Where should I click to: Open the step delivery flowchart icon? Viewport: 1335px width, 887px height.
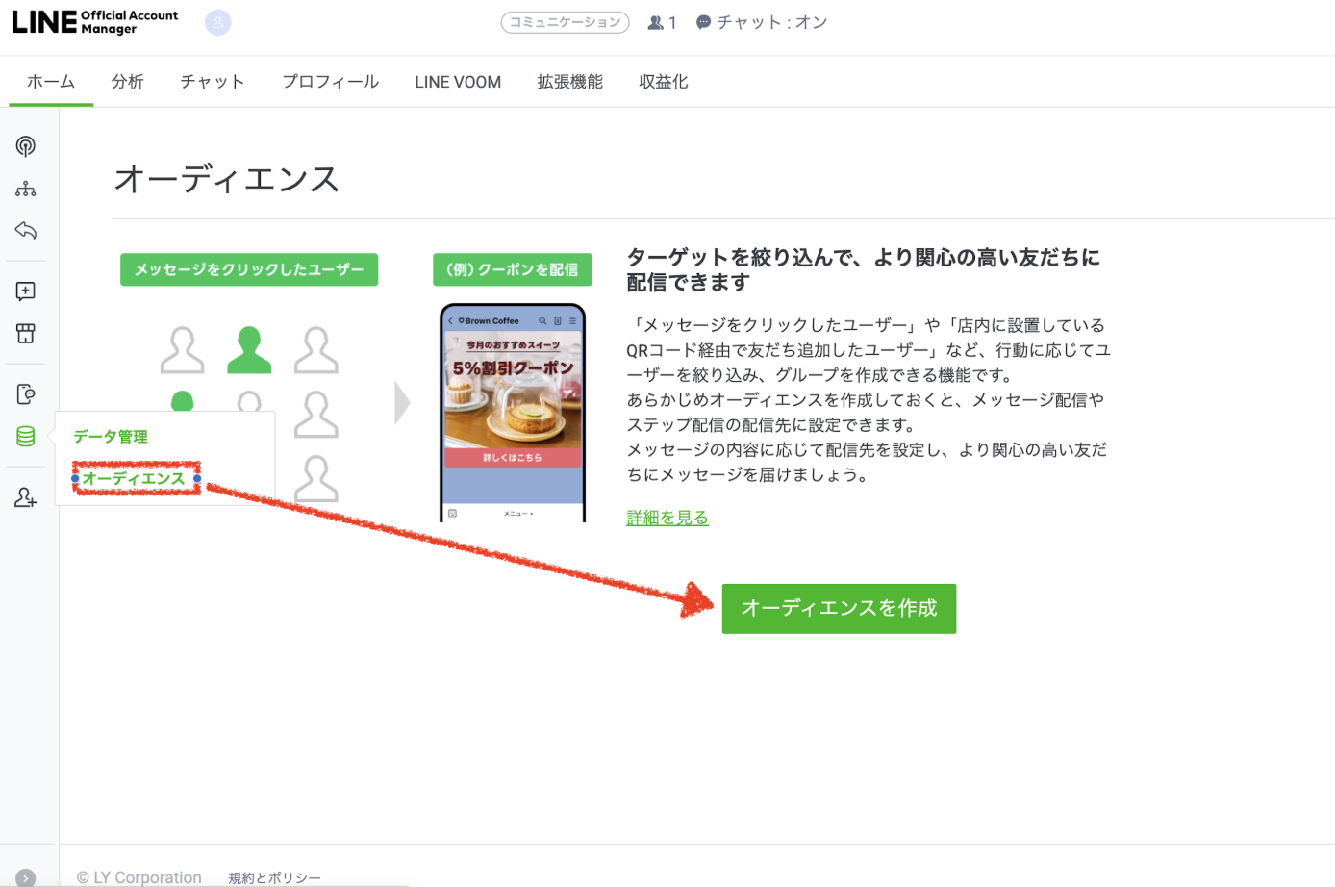pyautogui.click(x=25, y=188)
